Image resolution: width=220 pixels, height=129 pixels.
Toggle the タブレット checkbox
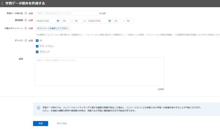coord(37,51)
